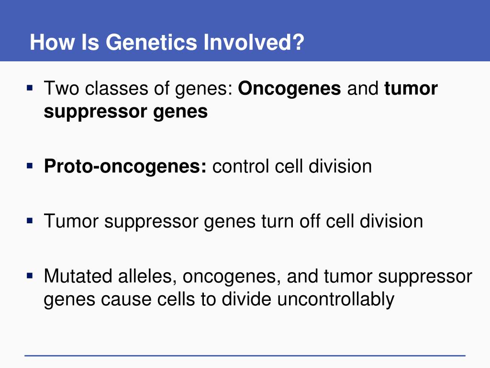490x368 pixels.
Task: Click the bold term 'Proto-oncogenes:'
Action: (x=125, y=166)
